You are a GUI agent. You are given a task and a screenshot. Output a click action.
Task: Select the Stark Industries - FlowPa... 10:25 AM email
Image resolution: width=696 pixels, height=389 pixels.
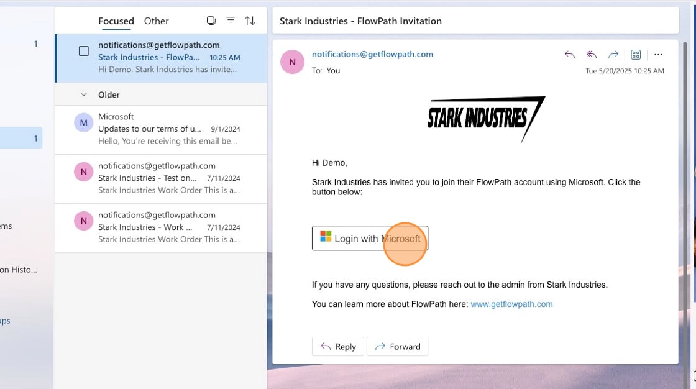(x=161, y=58)
